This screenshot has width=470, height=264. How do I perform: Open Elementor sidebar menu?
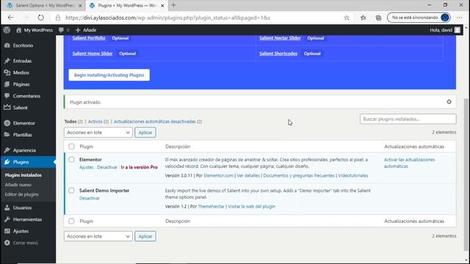coord(23,123)
